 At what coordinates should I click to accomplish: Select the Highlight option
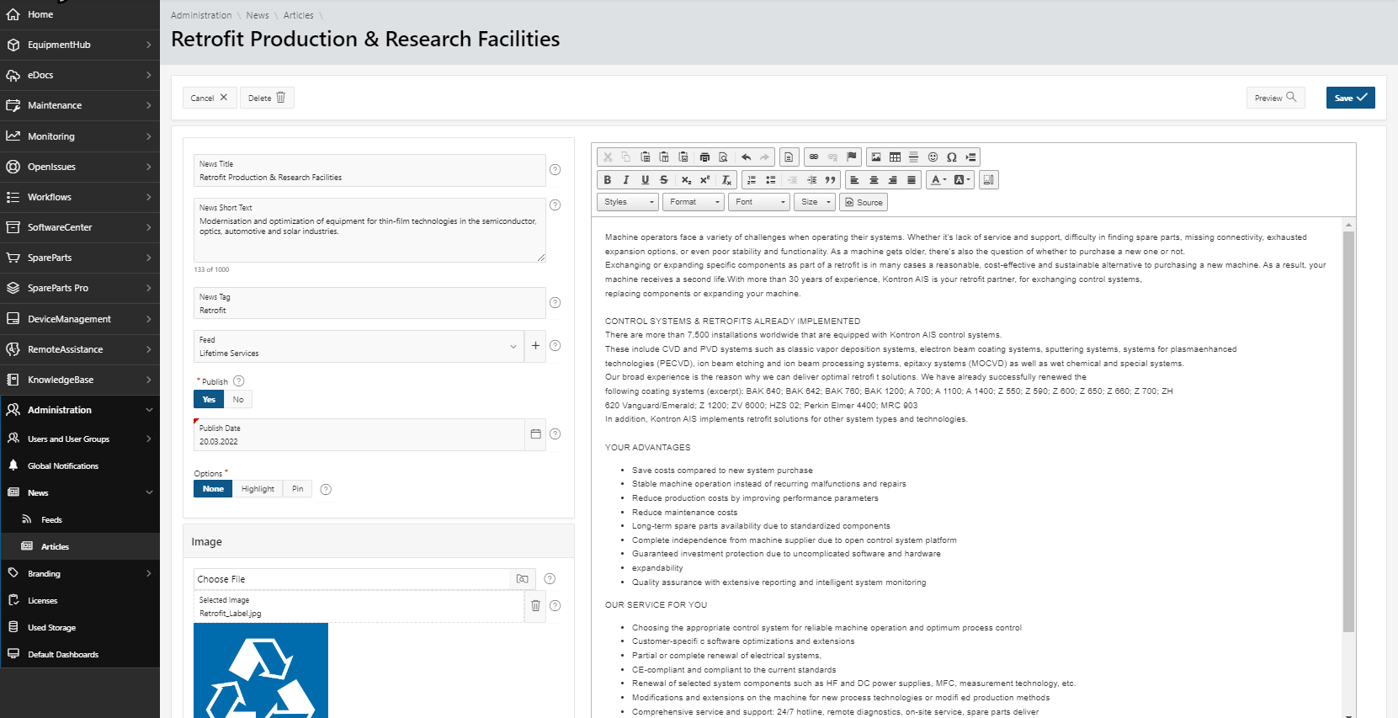pos(258,489)
